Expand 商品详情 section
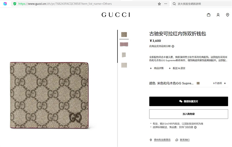Screen dimensions: 232x147 point(157,68)
